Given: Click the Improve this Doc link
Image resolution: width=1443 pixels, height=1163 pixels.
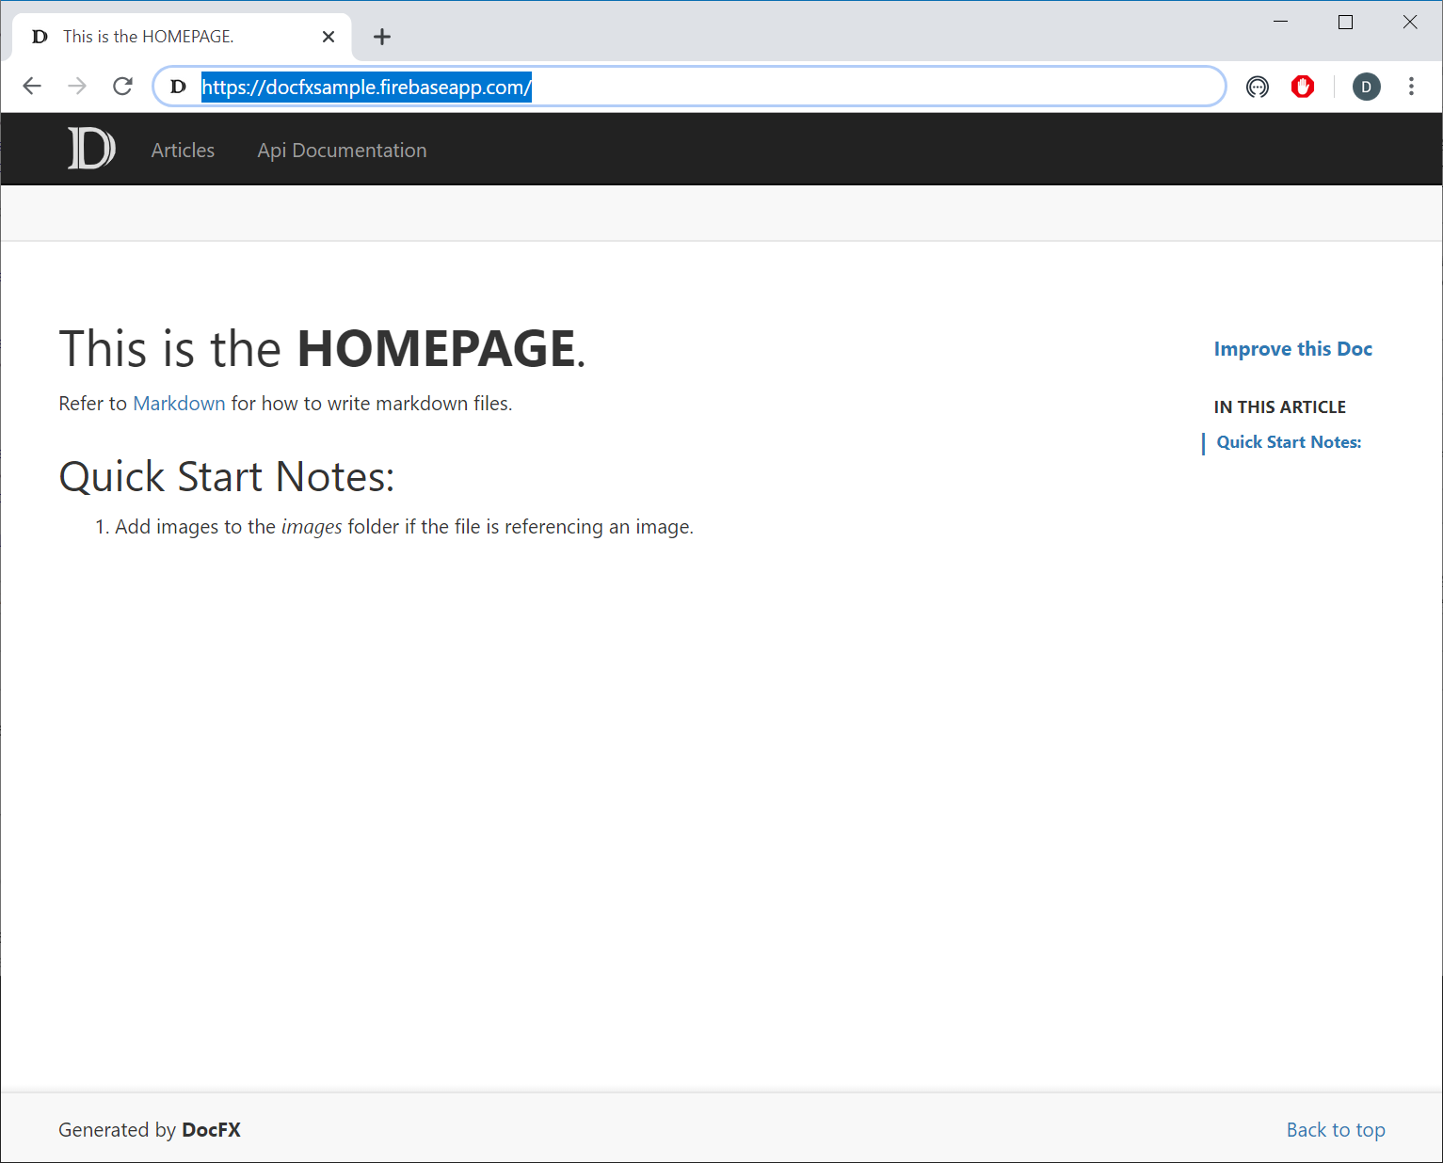Looking at the screenshot, I should click(1292, 349).
